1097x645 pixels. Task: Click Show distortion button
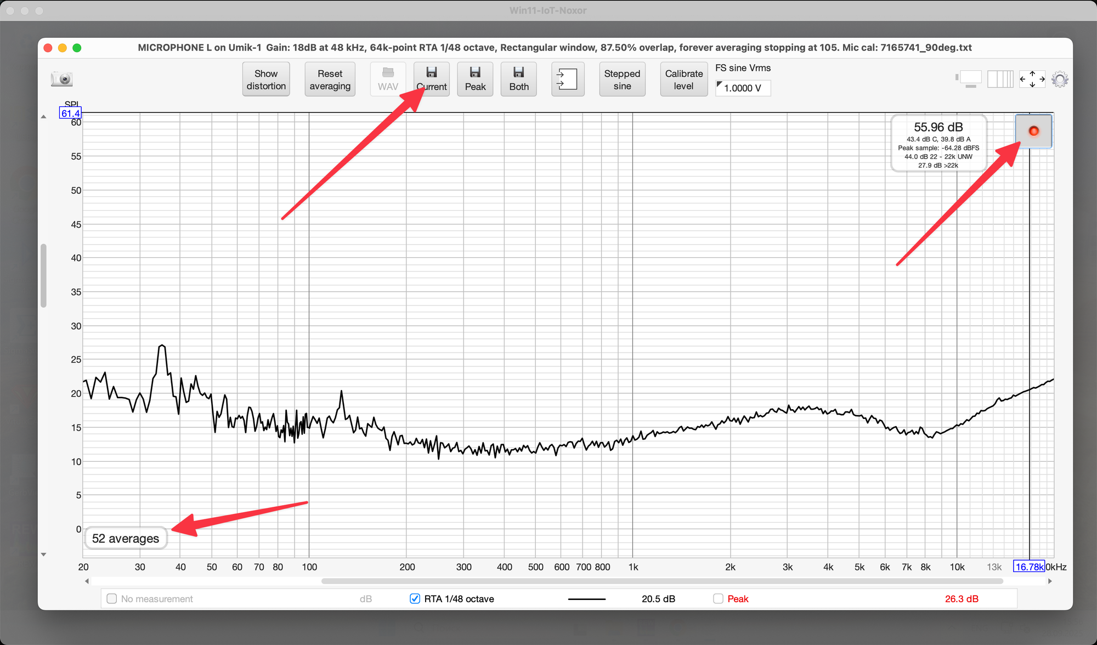[266, 80]
